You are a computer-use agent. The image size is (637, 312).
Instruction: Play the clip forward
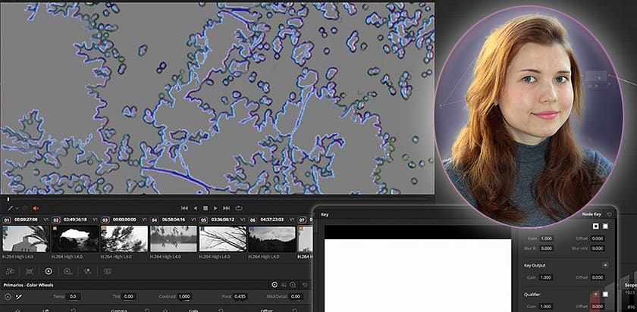pos(215,208)
